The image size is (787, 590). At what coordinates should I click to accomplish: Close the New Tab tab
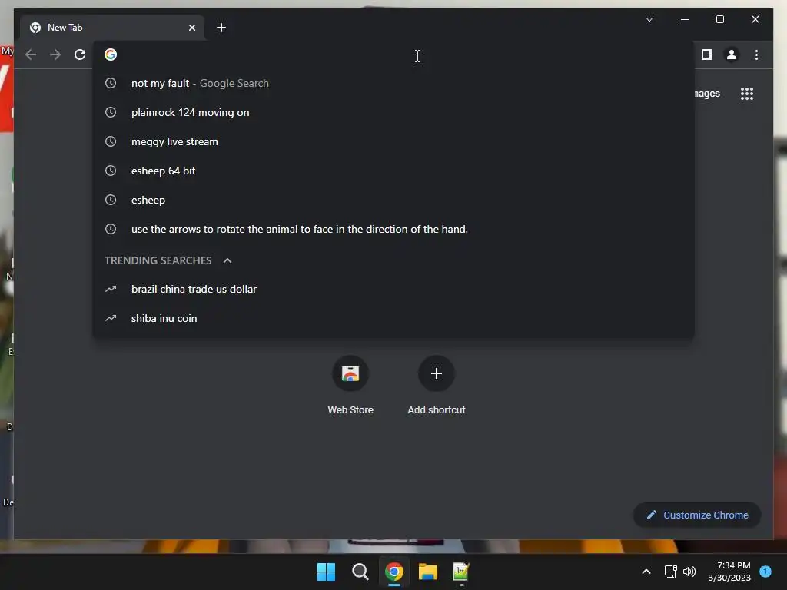click(191, 28)
